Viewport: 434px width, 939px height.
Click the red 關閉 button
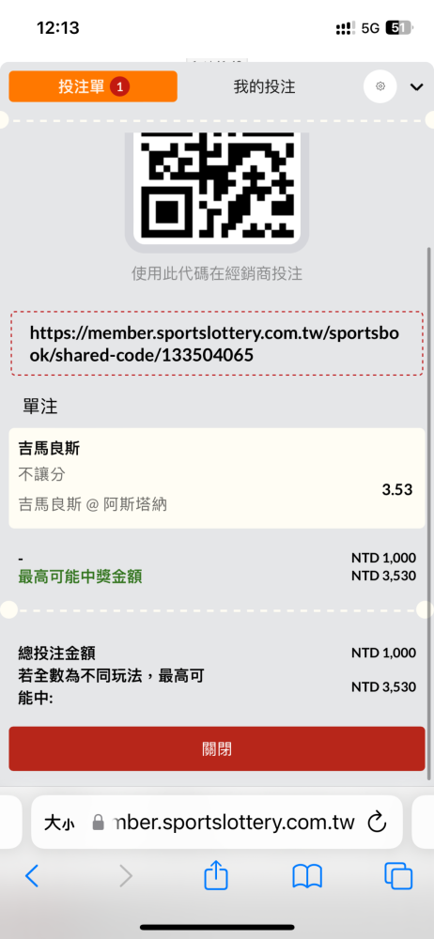(216, 748)
